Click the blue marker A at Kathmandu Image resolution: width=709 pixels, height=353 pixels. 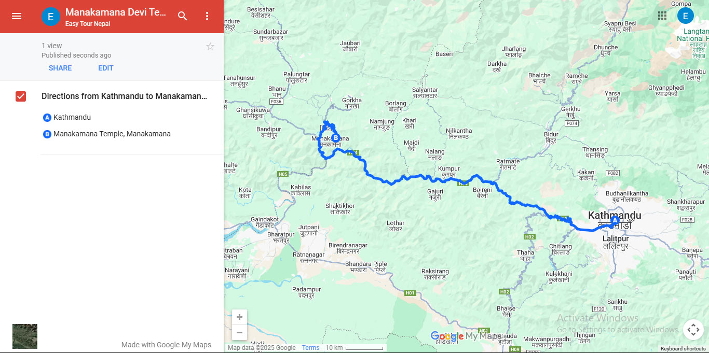pos(615,220)
